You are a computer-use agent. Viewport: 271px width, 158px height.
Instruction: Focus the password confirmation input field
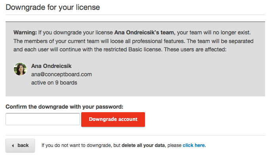coord(43,119)
